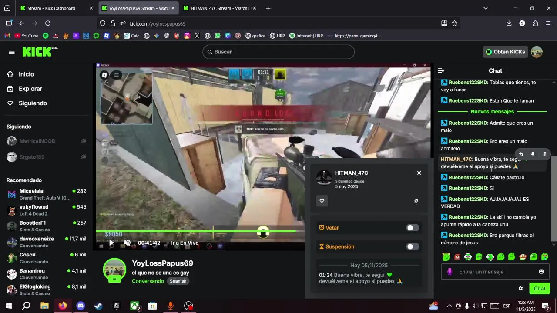The width and height of the screenshot is (557, 313).
Task: Open the Firefox application menu
Action: pyautogui.click(x=548, y=23)
